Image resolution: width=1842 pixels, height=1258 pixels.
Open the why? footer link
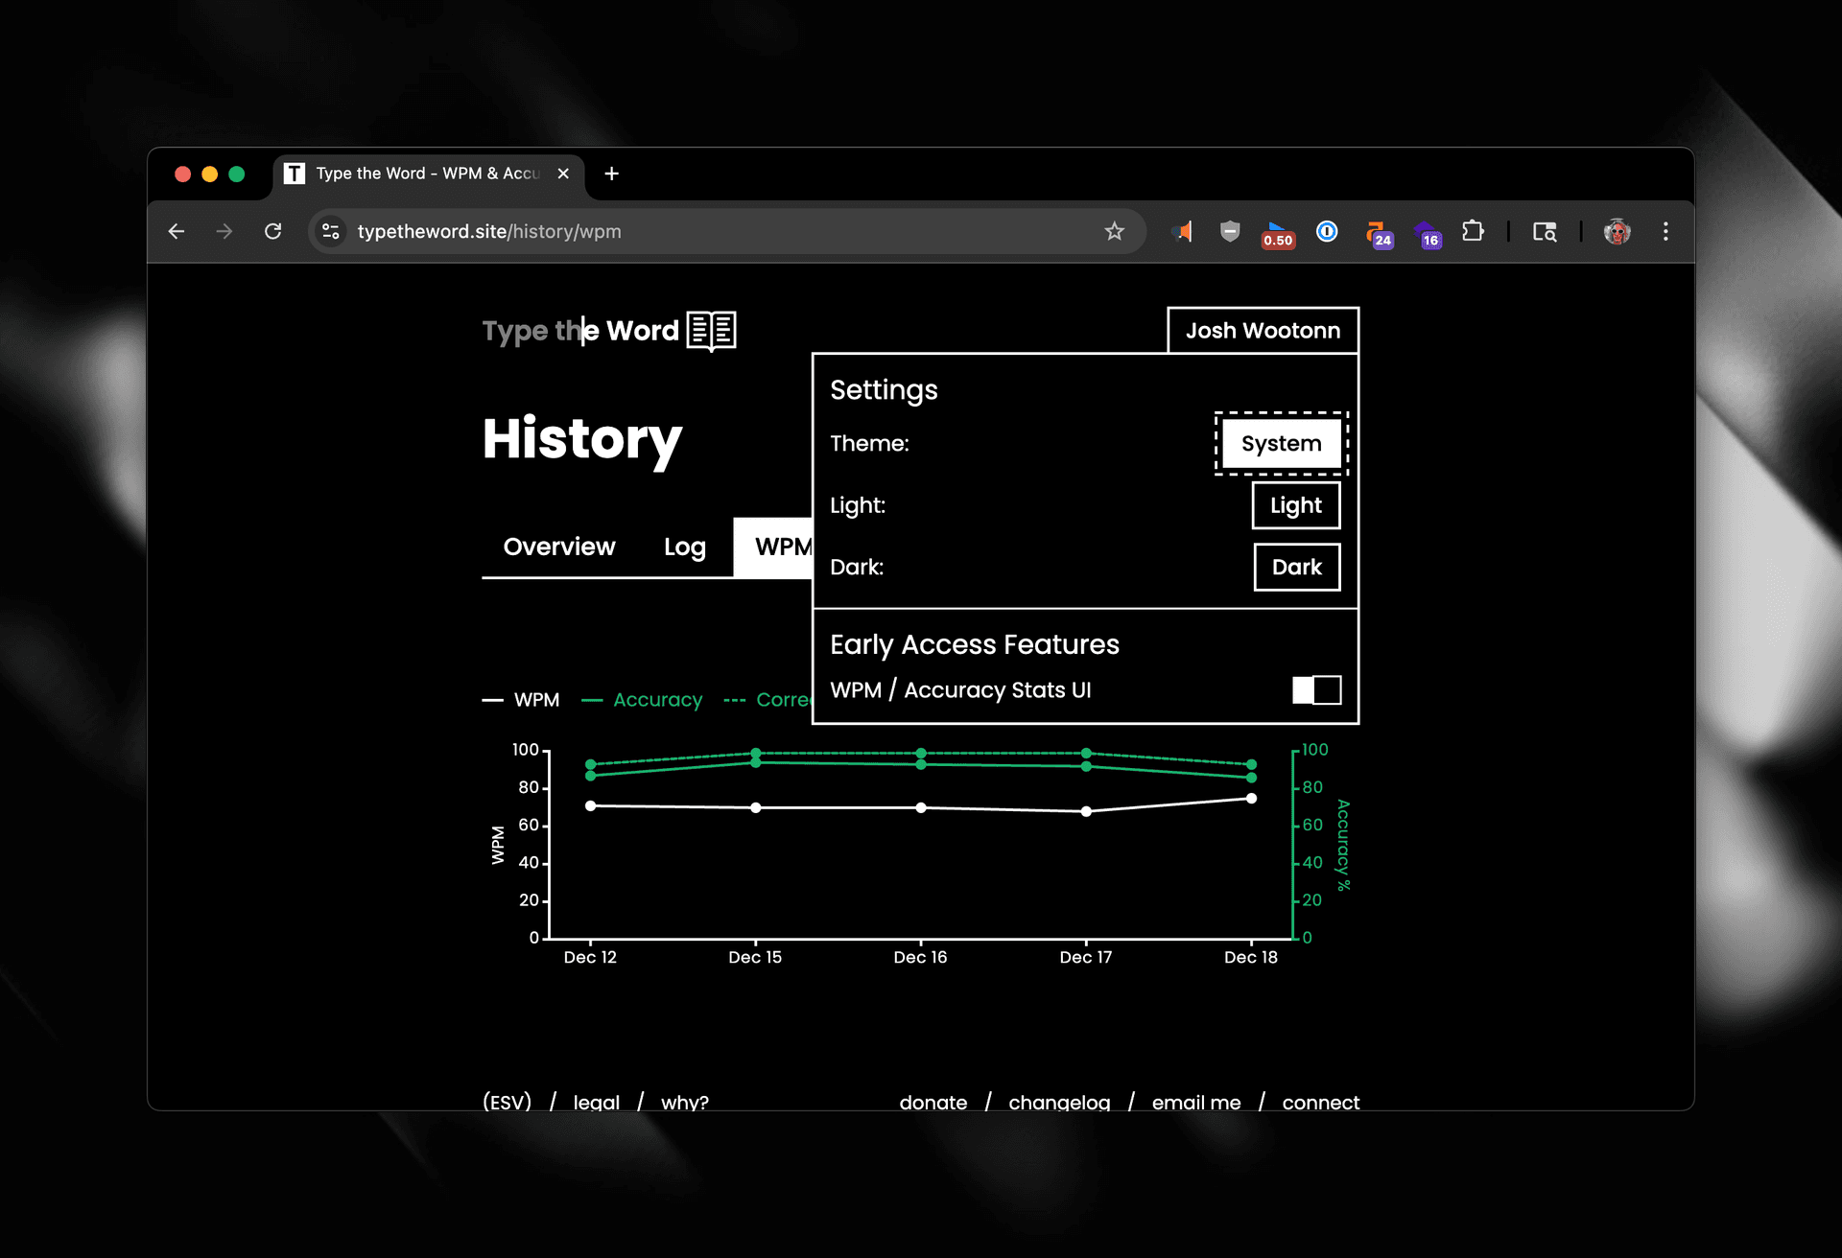click(685, 1102)
